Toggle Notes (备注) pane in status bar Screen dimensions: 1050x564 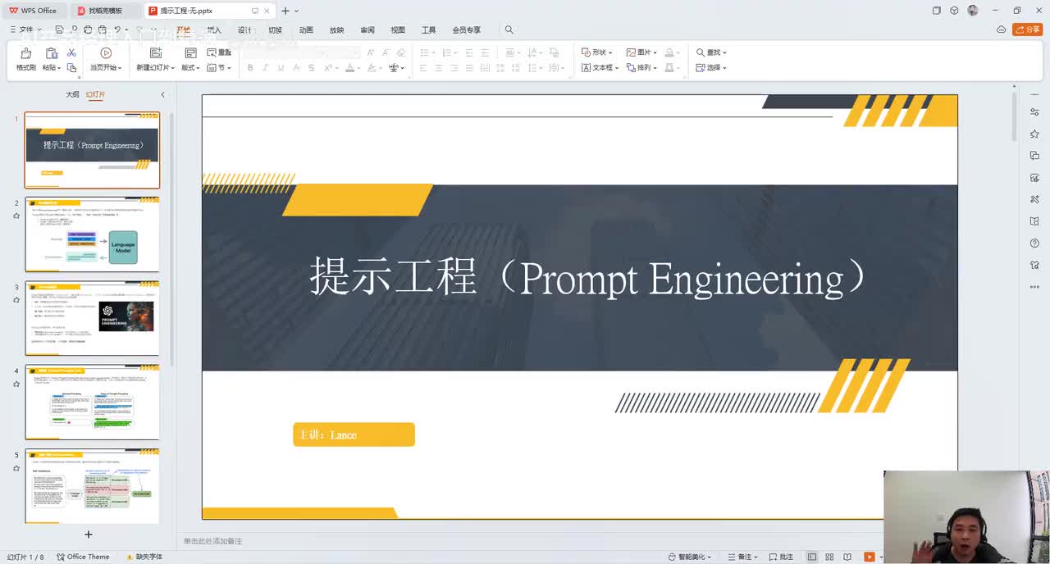pos(742,557)
